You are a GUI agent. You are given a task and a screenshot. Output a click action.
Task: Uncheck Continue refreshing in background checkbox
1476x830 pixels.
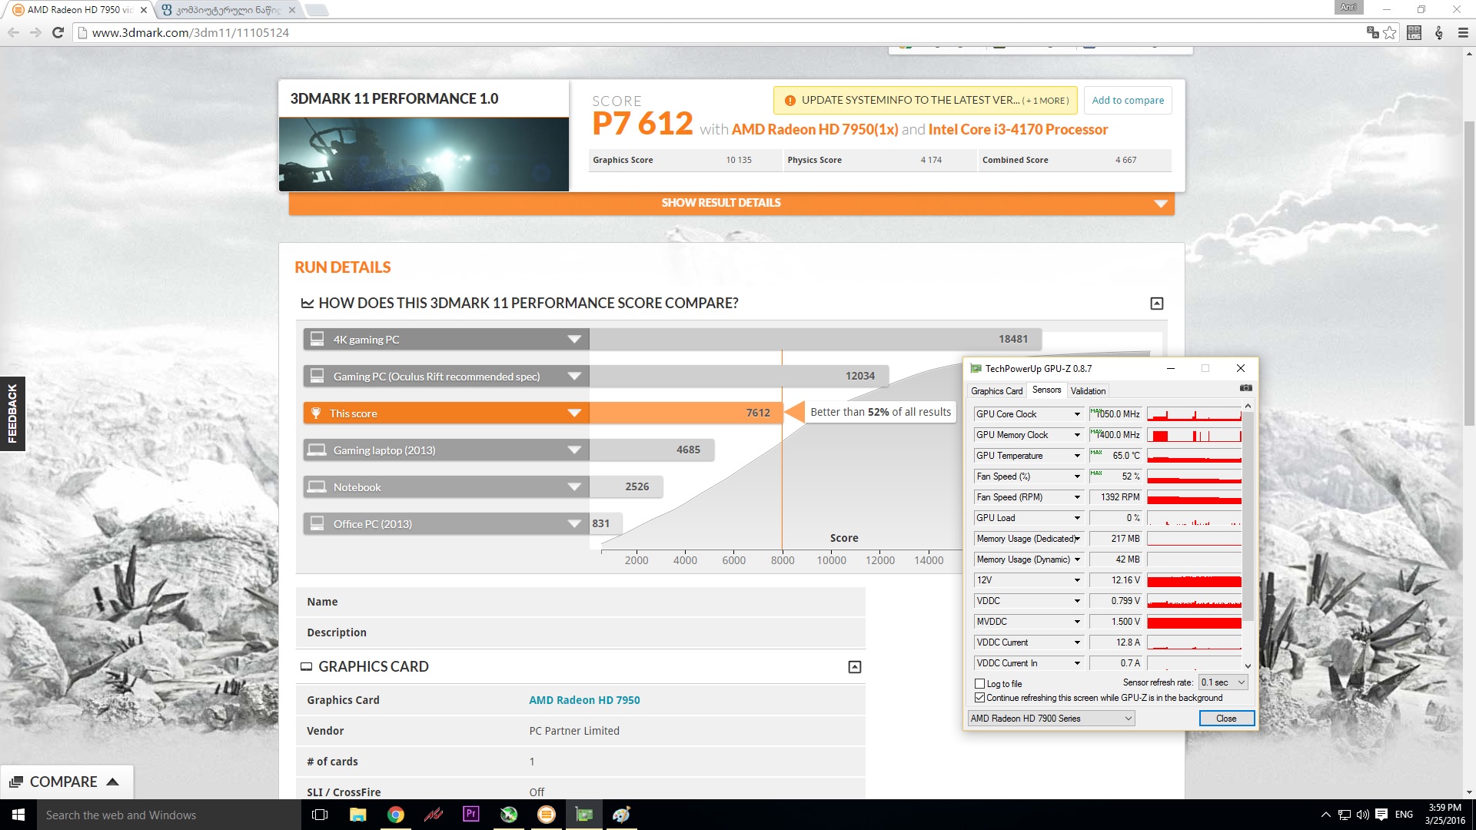click(x=979, y=698)
